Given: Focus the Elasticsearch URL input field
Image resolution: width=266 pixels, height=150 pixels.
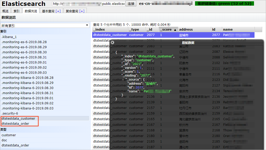Looking at the screenshot, I should pyautogui.click(x=89, y=4).
